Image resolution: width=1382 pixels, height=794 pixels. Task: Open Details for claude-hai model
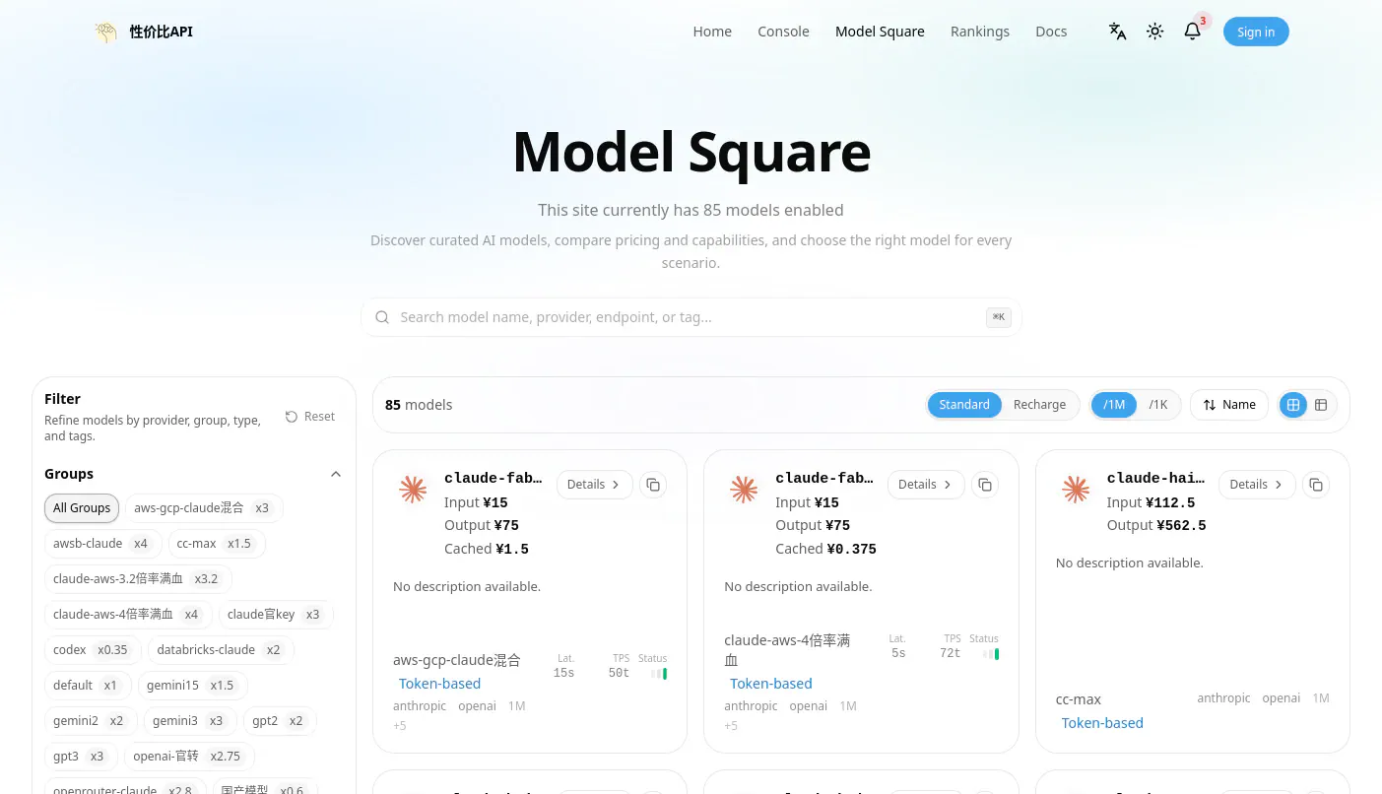click(1257, 485)
